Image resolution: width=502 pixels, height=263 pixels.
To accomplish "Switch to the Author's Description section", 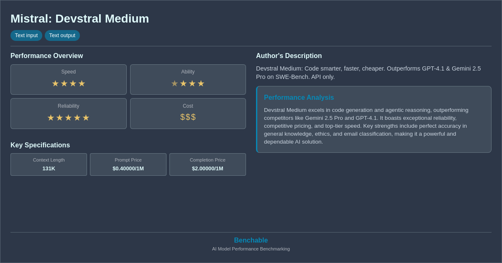I will [289, 56].
